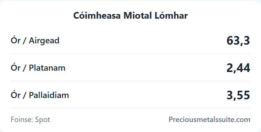Click the word Miotal in the title
Viewport: 261px width, 132px height.
pos(138,15)
